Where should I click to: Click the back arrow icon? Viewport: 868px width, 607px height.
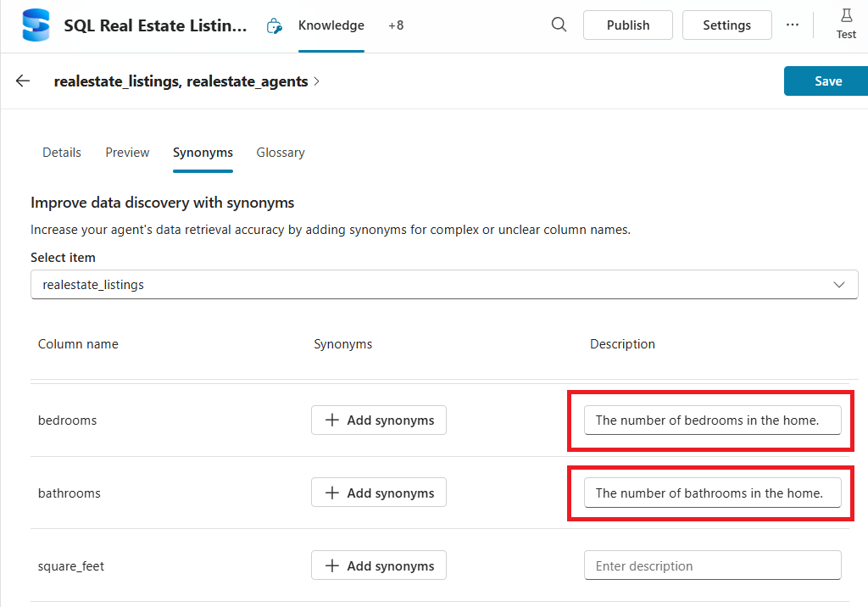(x=23, y=81)
